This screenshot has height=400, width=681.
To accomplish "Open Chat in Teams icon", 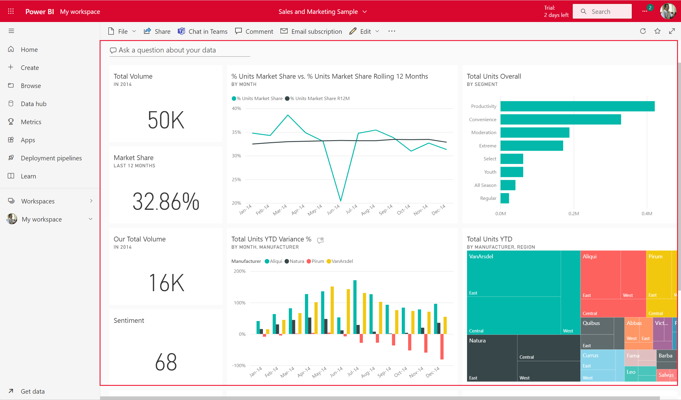I will coord(181,31).
